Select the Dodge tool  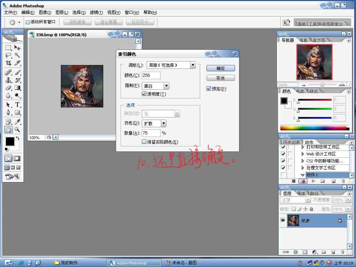[x=17, y=95]
